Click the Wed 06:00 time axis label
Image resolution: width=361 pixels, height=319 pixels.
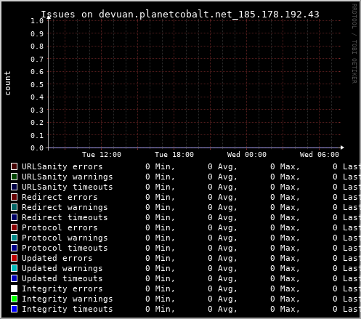tap(319, 155)
